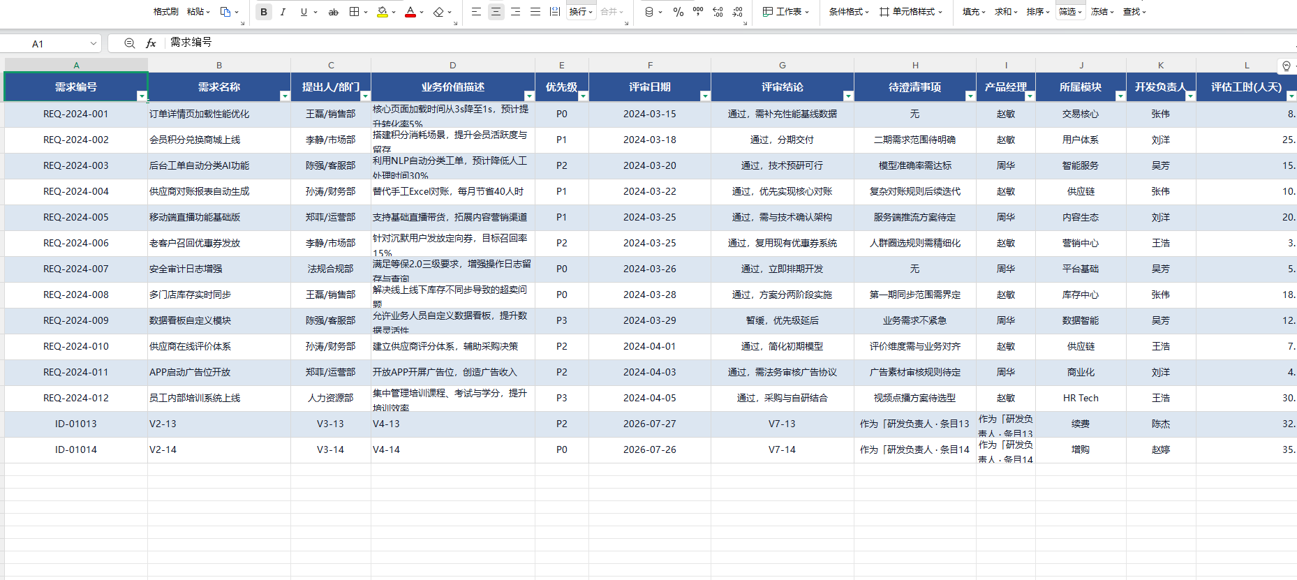Click the lightbulb tips icon

(1287, 66)
